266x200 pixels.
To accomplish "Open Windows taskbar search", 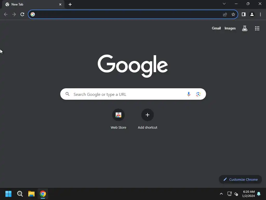I will [x=20, y=194].
